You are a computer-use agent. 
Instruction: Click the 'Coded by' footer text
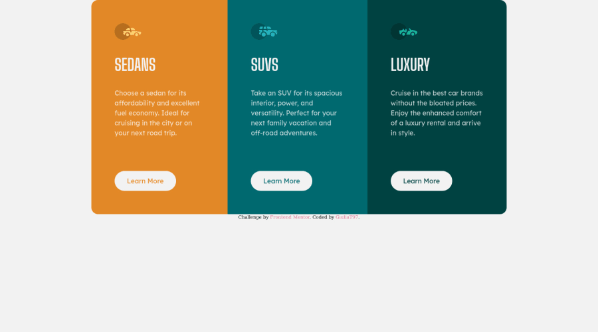click(x=324, y=217)
